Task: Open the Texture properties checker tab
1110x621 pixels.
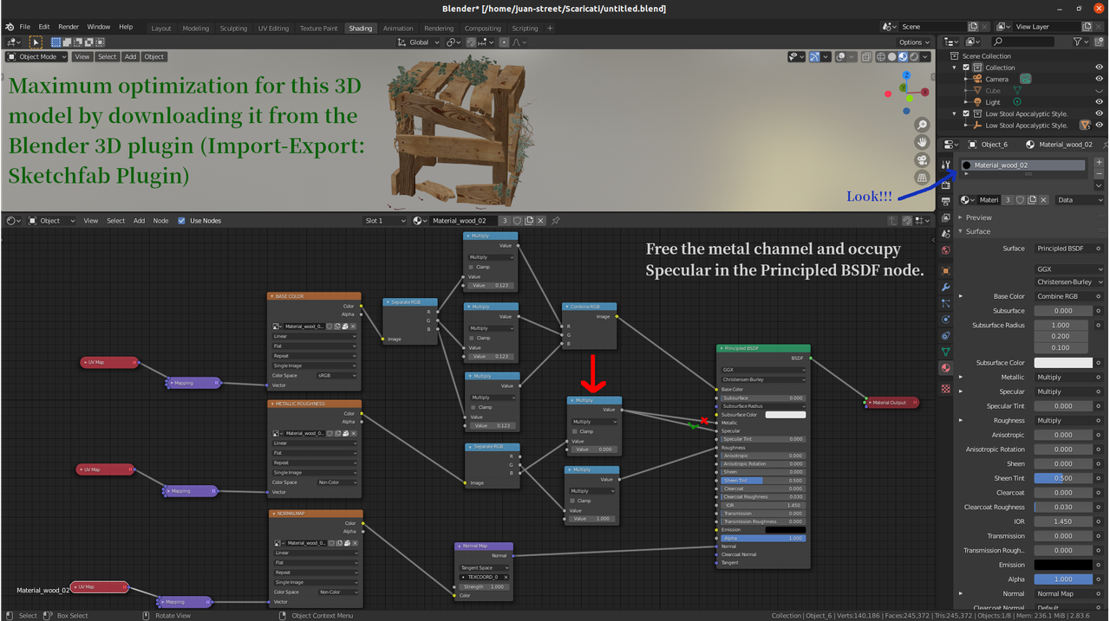Action: click(x=945, y=389)
